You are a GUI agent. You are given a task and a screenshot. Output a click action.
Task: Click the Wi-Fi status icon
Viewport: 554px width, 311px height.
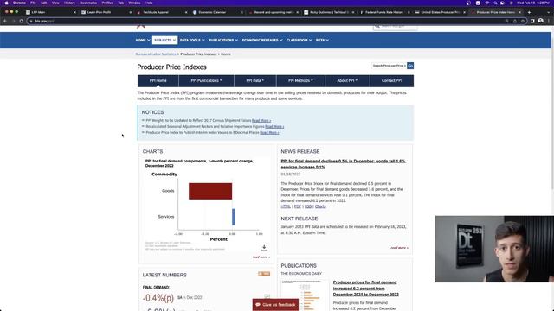[x=487, y=3]
